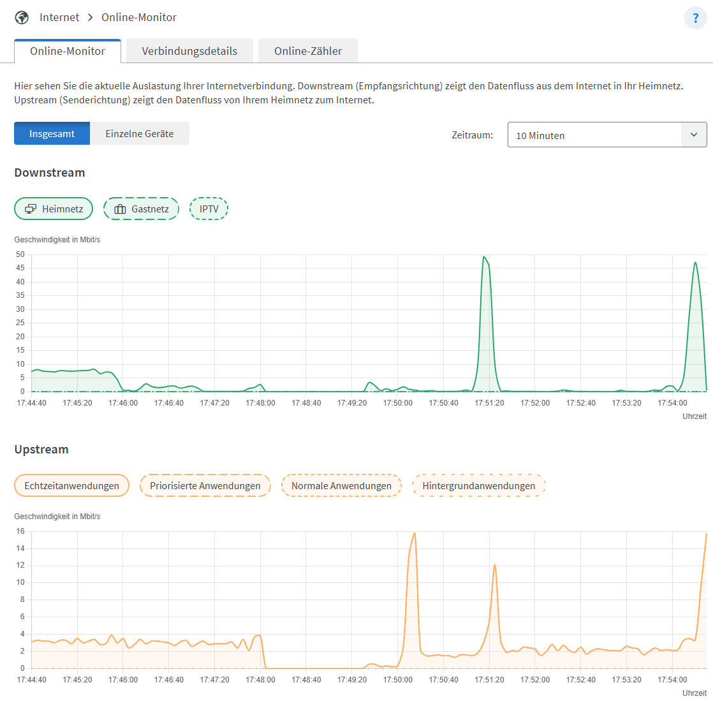Viewport: 713px width, 706px height.
Task: Click the Gastnetz suitcase icon
Action: 120,209
